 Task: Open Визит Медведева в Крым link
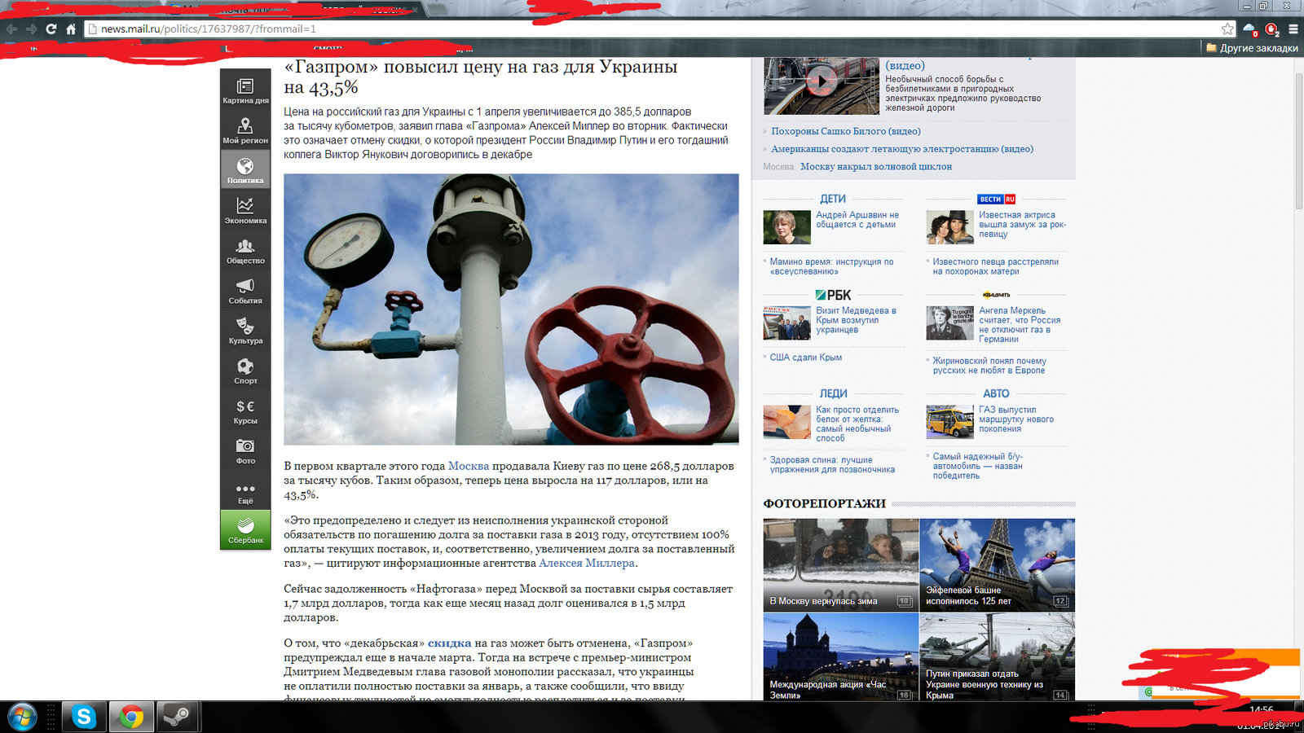pos(856,320)
